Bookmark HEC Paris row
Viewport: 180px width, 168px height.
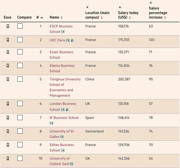(x=8, y=40)
